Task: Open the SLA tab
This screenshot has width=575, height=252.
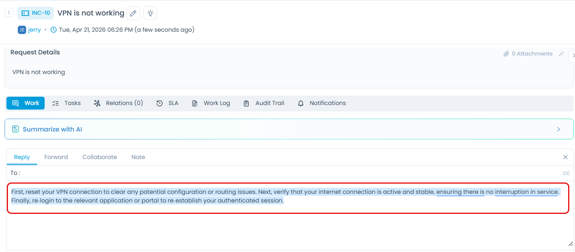Action: click(167, 103)
